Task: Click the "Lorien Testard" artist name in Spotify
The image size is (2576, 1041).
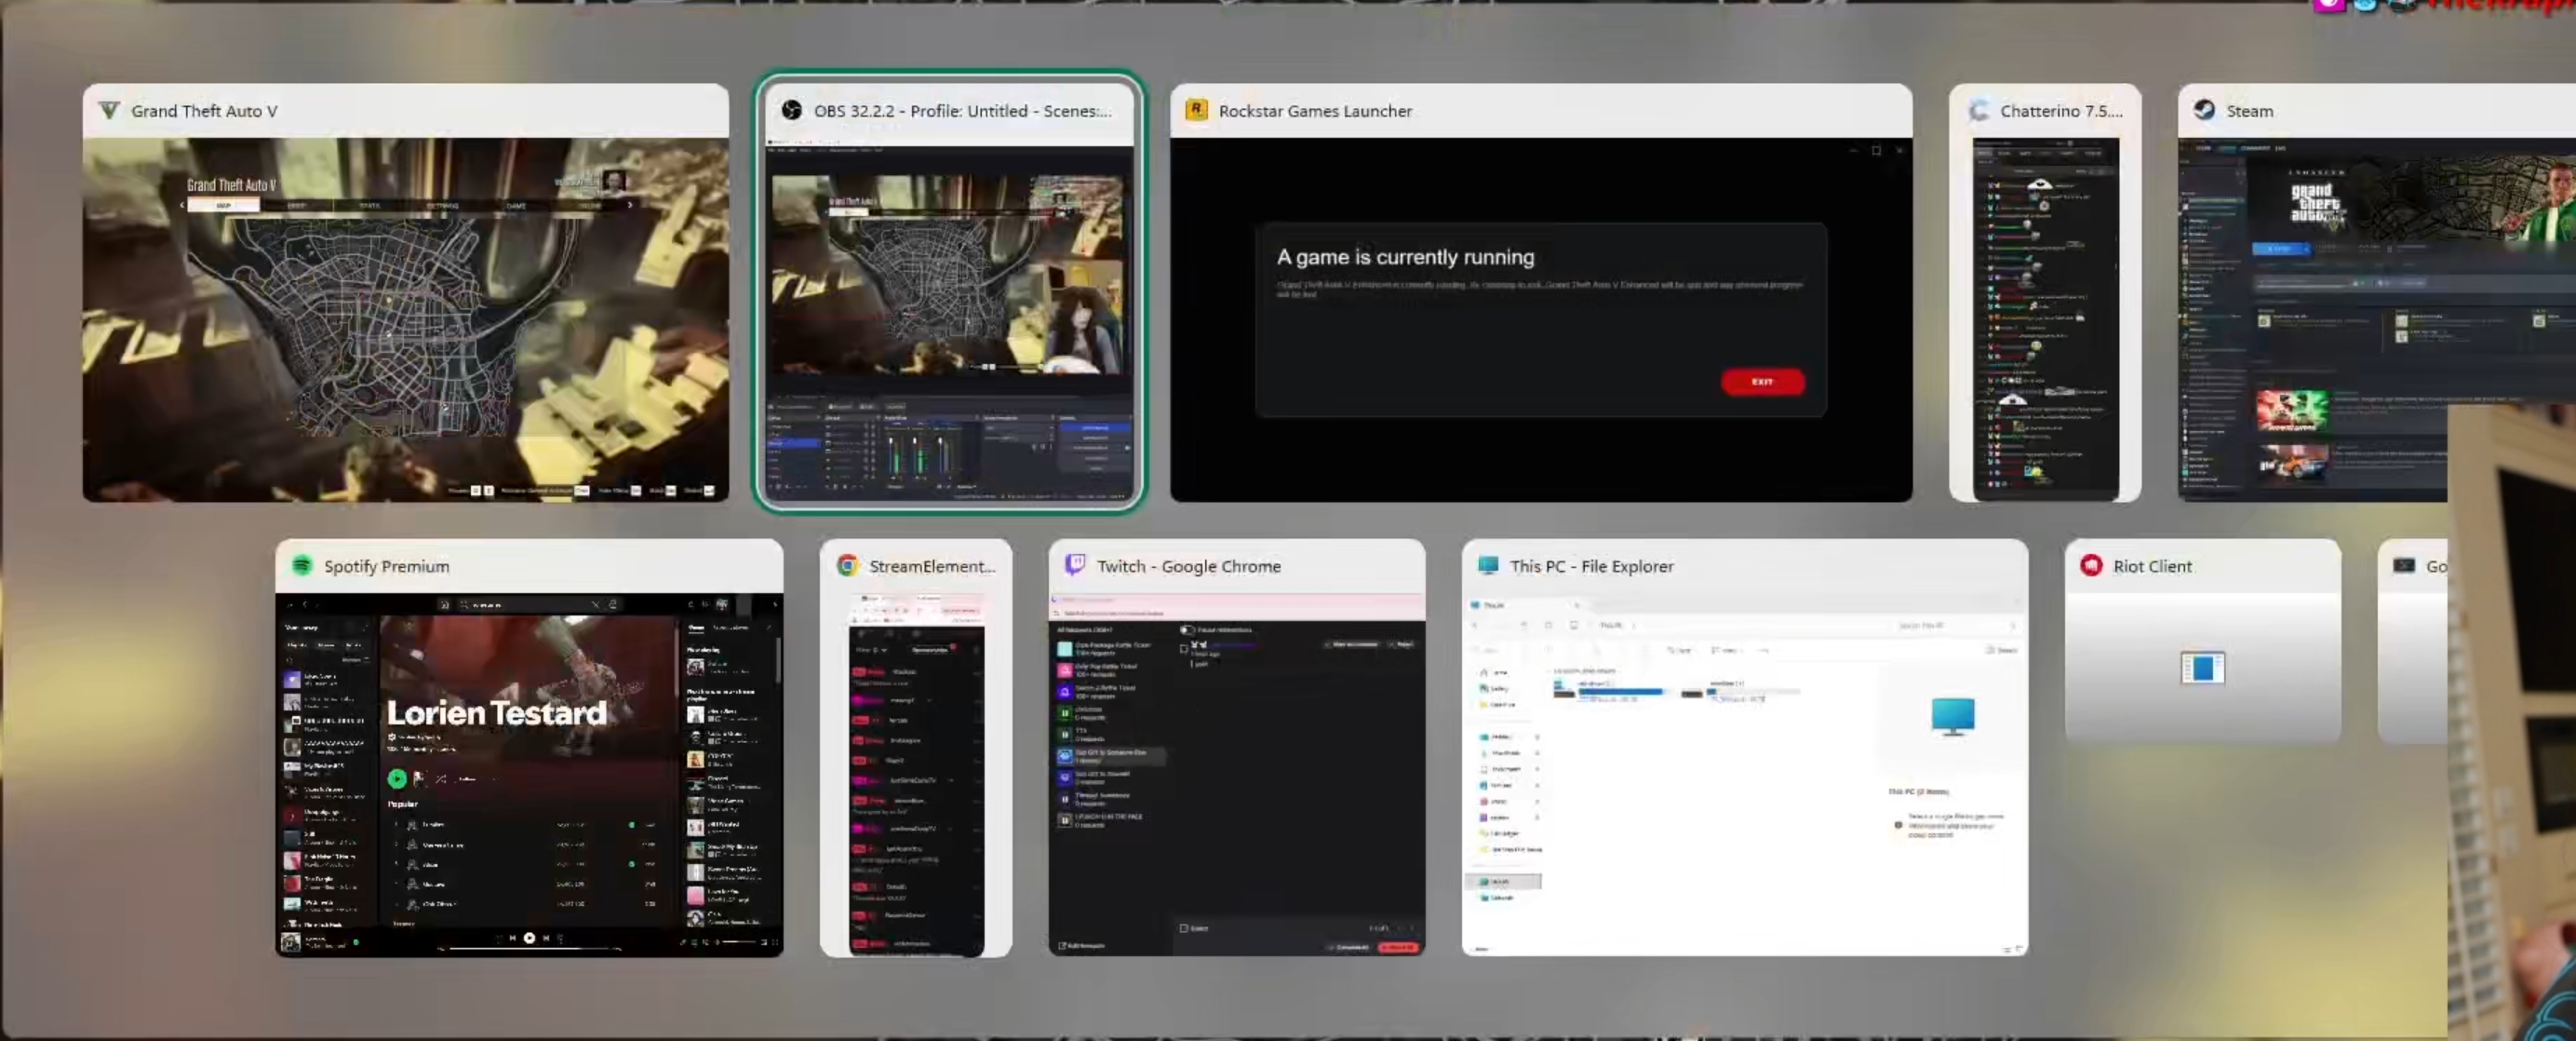Action: pos(497,712)
